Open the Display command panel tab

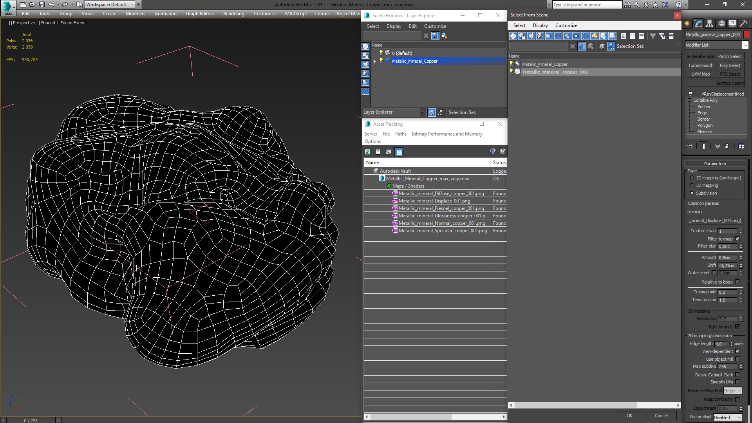click(x=732, y=23)
